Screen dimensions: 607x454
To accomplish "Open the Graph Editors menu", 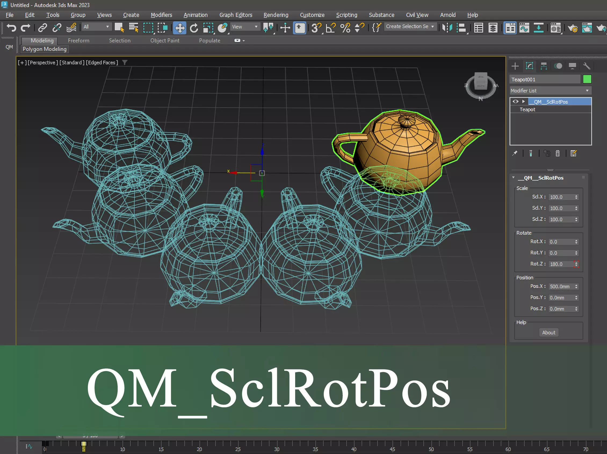I will [x=236, y=15].
